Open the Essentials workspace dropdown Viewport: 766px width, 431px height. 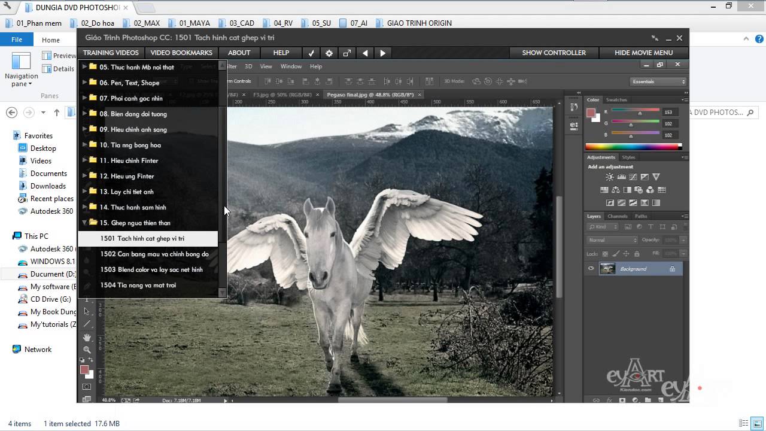coord(658,81)
